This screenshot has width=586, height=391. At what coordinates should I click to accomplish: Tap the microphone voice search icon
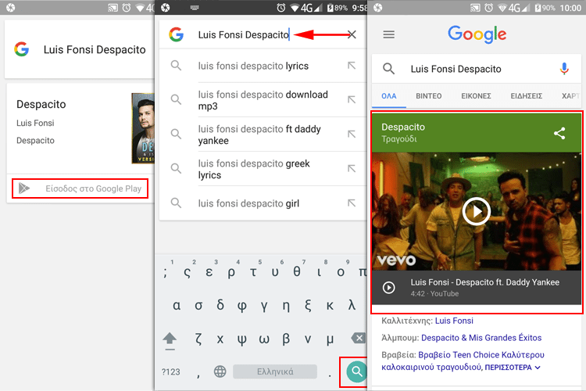pyautogui.click(x=564, y=69)
